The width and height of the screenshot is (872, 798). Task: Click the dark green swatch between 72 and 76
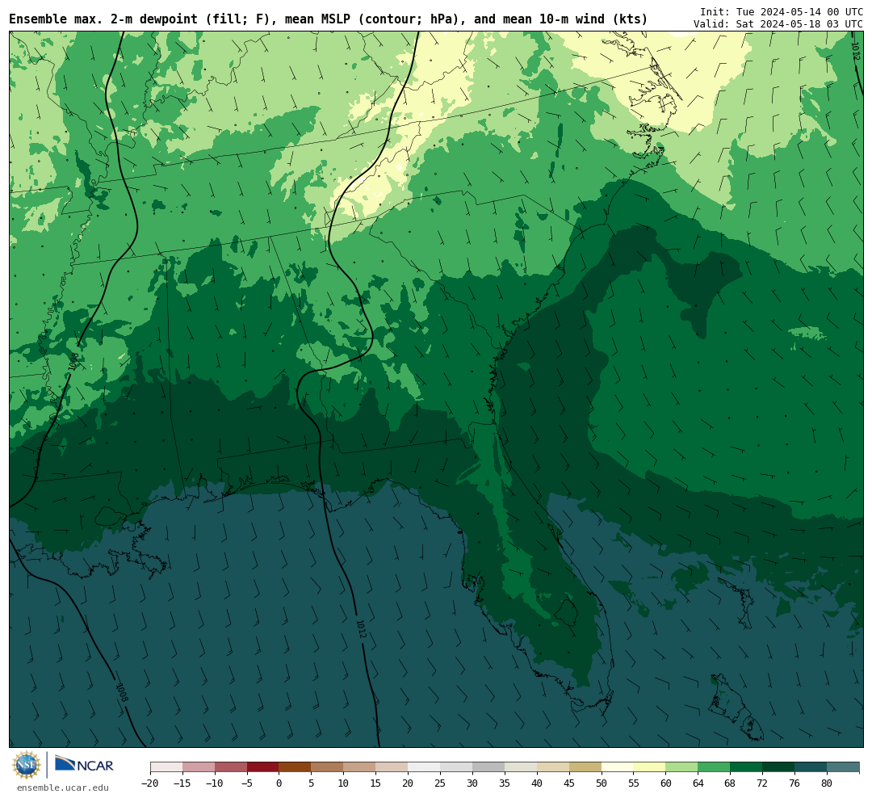(778, 767)
